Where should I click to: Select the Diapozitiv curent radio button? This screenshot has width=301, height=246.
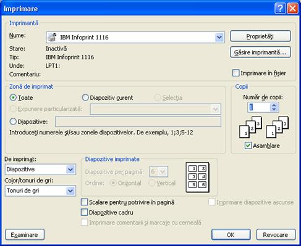pyautogui.click(x=85, y=97)
